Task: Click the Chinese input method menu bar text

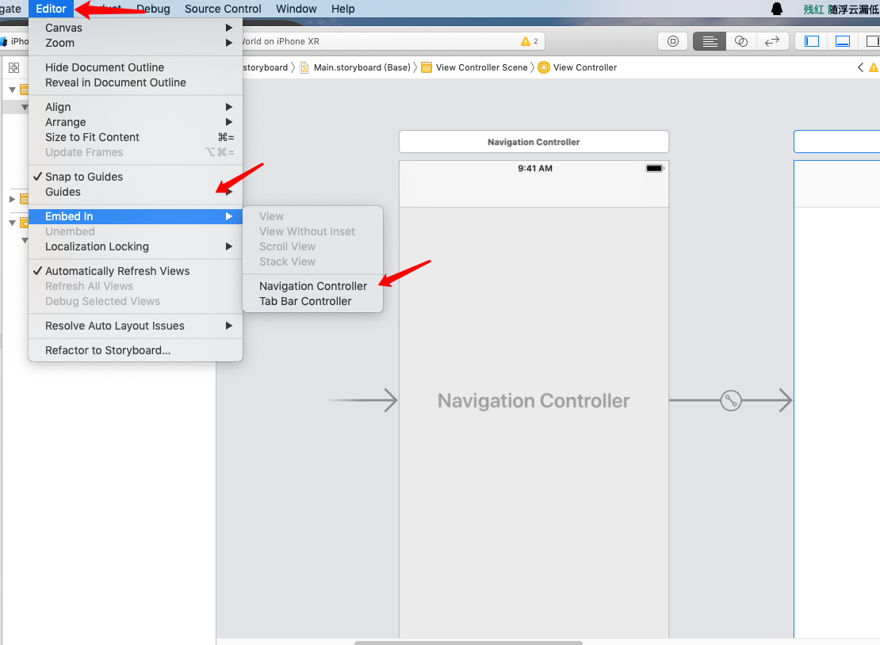Action: [x=840, y=9]
